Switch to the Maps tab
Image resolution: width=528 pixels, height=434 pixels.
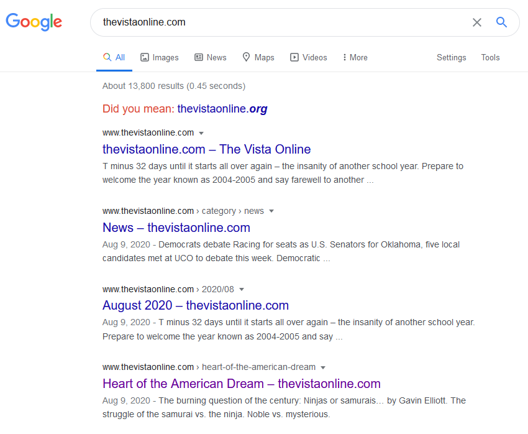(258, 57)
